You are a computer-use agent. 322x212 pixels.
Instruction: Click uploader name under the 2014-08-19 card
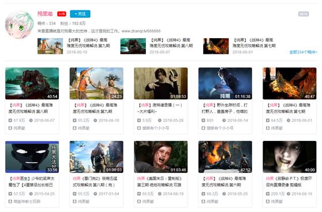[148, 202]
